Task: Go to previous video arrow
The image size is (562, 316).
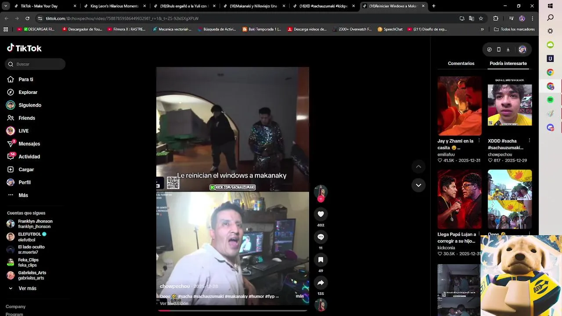Action: (x=418, y=167)
